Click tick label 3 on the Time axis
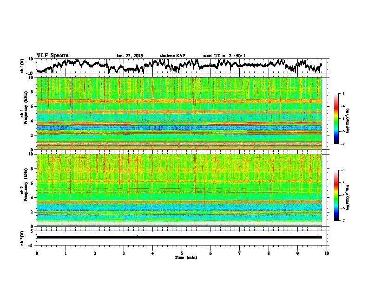Image resolution: width=368 pixels, height=284 pixels. click(x=124, y=253)
